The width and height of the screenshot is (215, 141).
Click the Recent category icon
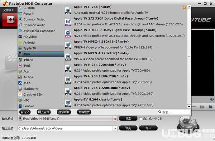tap(20, 14)
